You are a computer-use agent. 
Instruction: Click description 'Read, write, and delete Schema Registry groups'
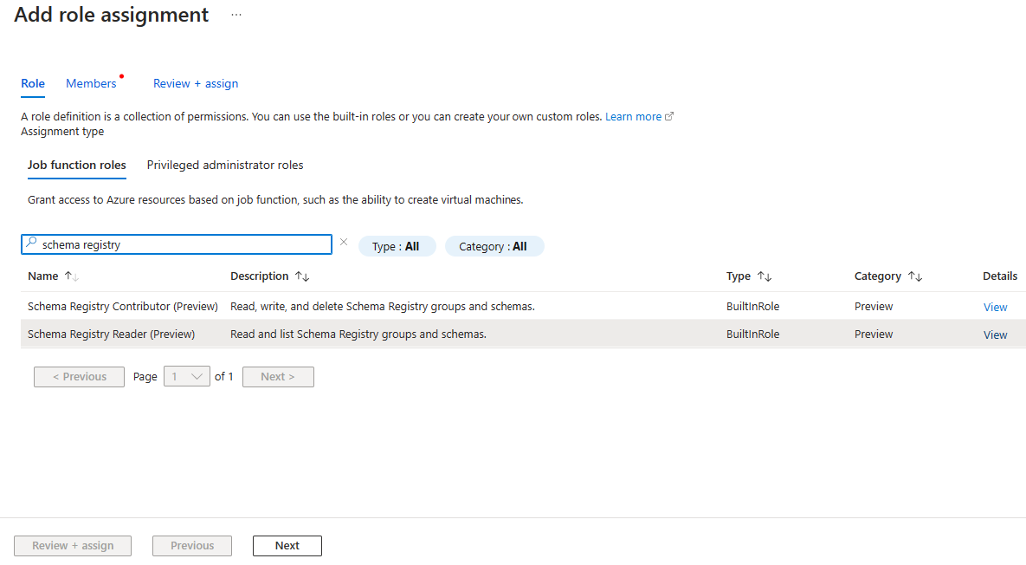[383, 307]
